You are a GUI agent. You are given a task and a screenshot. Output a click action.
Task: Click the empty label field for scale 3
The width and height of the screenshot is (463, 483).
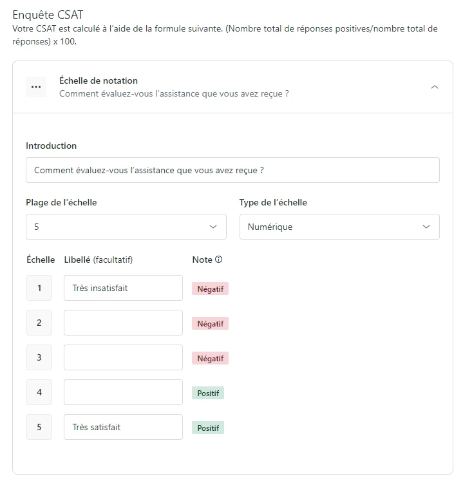point(123,357)
